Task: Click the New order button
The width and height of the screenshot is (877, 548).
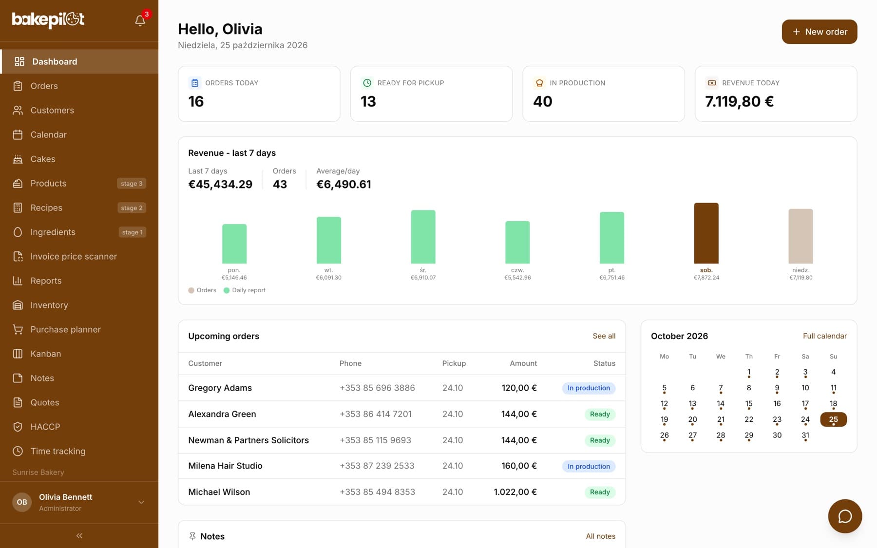Action: pyautogui.click(x=820, y=32)
